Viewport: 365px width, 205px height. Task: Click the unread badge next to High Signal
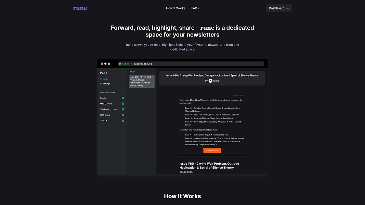coord(123,115)
